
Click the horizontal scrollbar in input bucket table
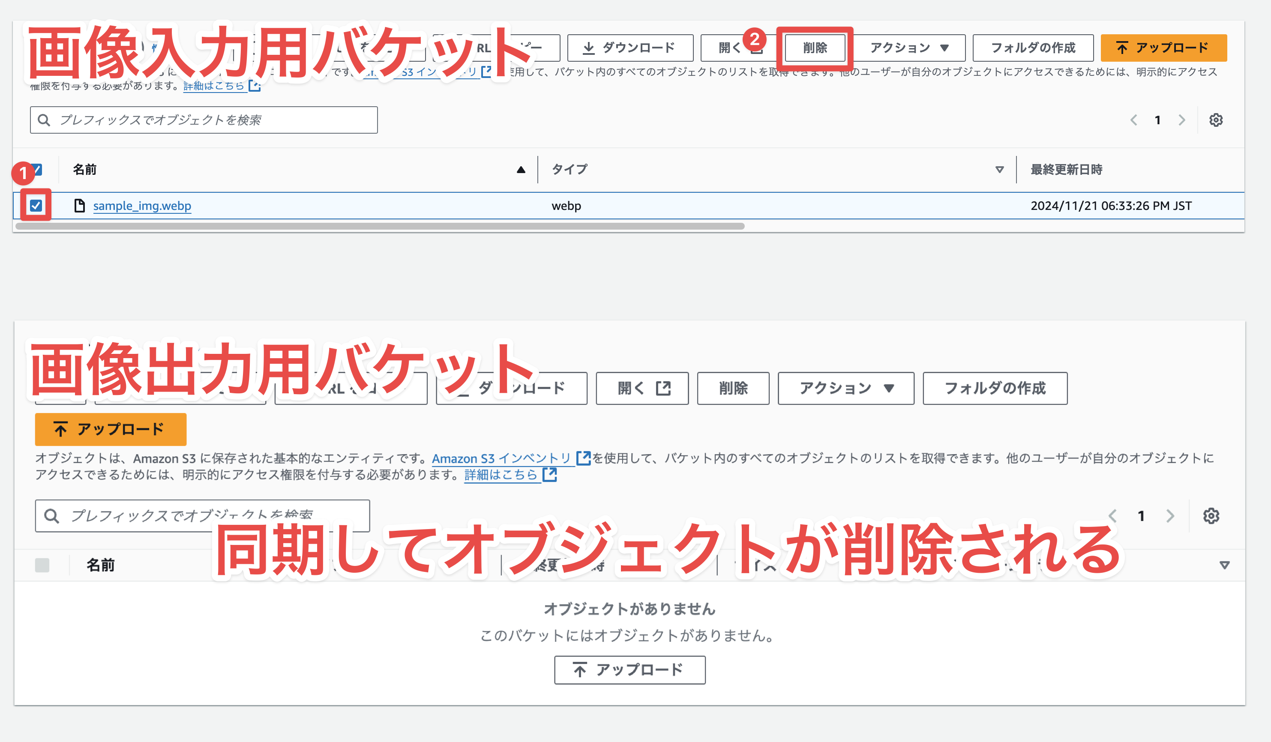coord(380,226)
